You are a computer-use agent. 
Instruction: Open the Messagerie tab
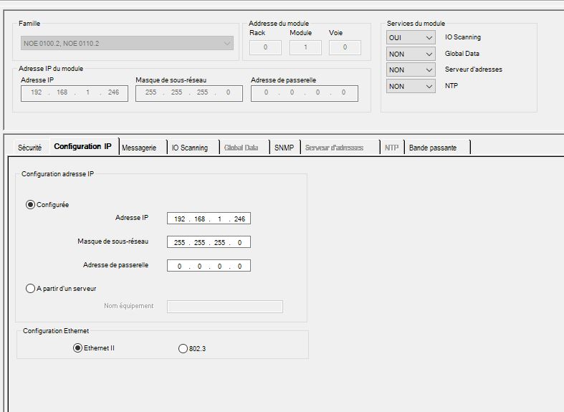pyautogui.click(x=139, y=148)
